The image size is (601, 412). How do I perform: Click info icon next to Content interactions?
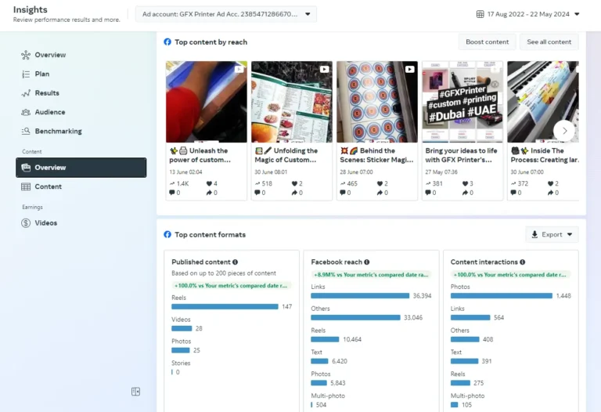(523, 262)
